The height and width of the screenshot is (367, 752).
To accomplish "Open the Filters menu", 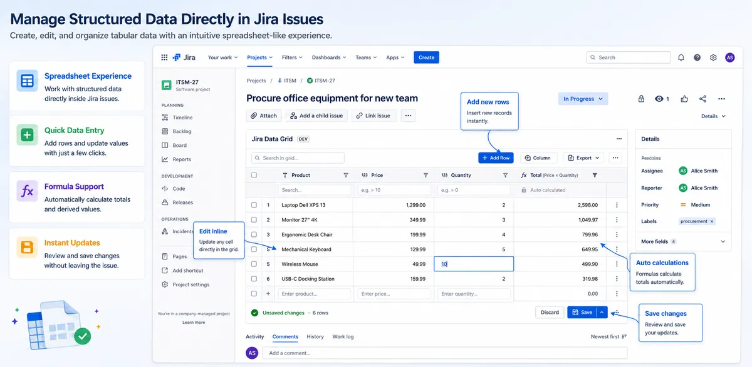I will pyautogui.click(x=292, y=58).
